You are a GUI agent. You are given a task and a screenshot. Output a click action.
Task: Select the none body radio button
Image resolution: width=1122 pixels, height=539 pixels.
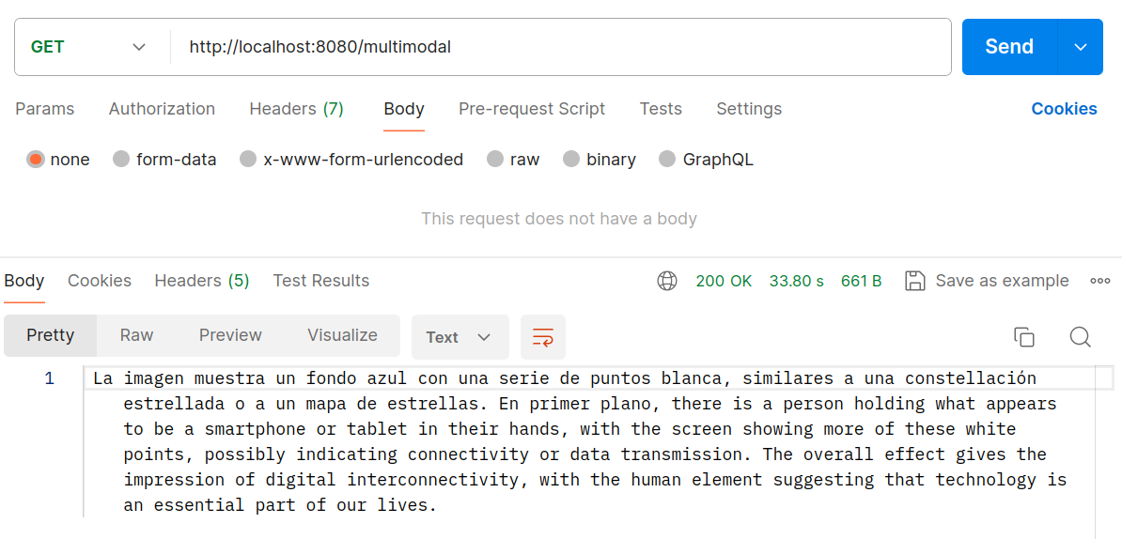[x=35, y=160]
